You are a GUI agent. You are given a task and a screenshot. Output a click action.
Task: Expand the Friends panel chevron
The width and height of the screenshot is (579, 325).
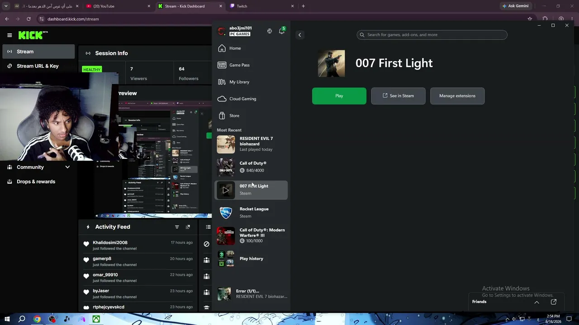[x=536, y=302]
